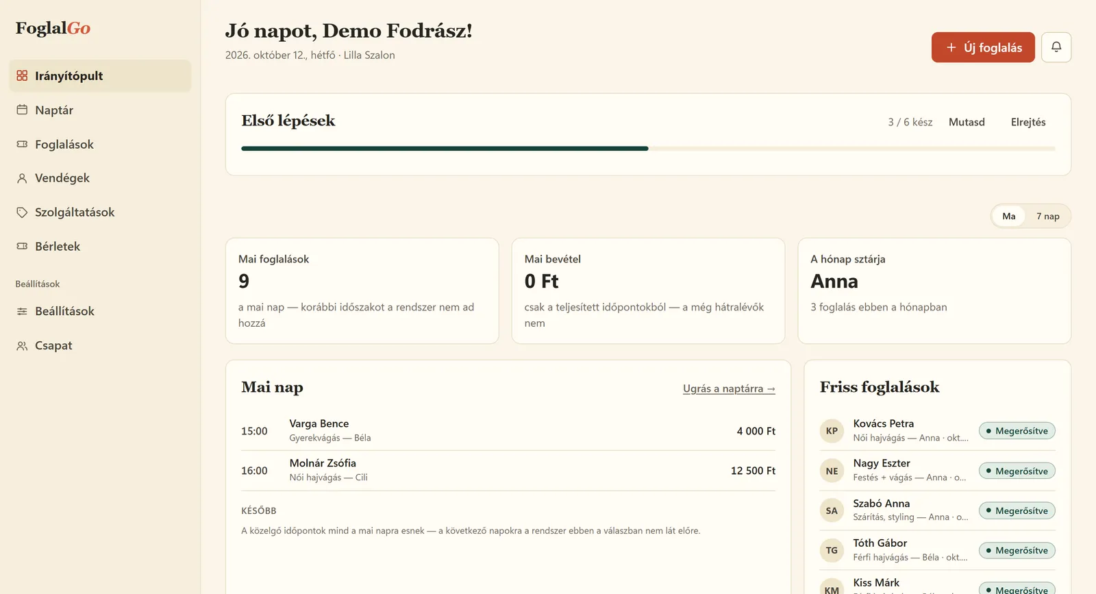Expand onboarding steps with Mutasd
The height and width of the screenshot is (594, 1096).
967,122
